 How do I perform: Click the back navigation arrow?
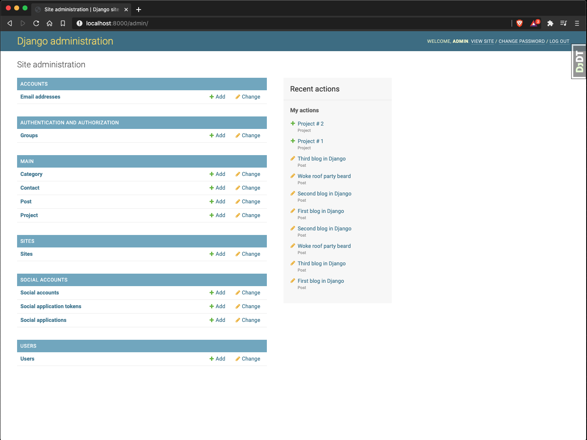tap(10, 23)
